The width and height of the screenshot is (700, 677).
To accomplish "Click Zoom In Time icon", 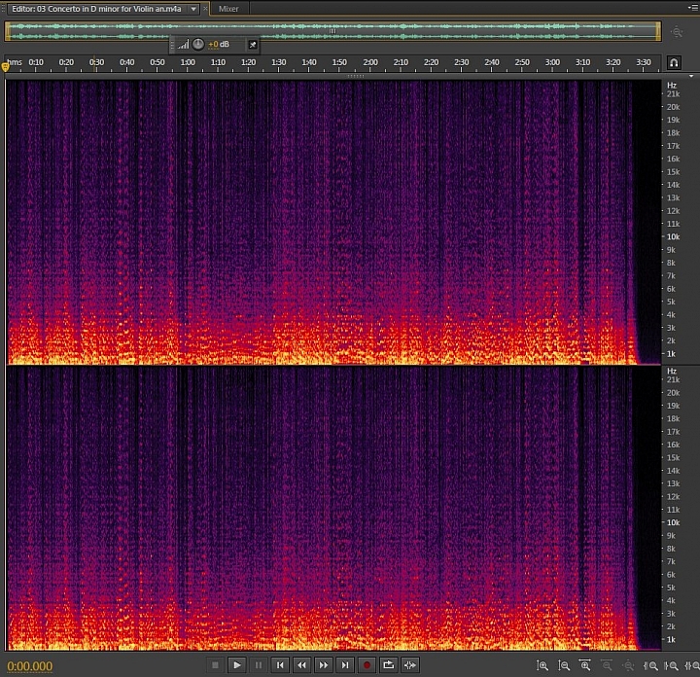I will click(585, 666).
